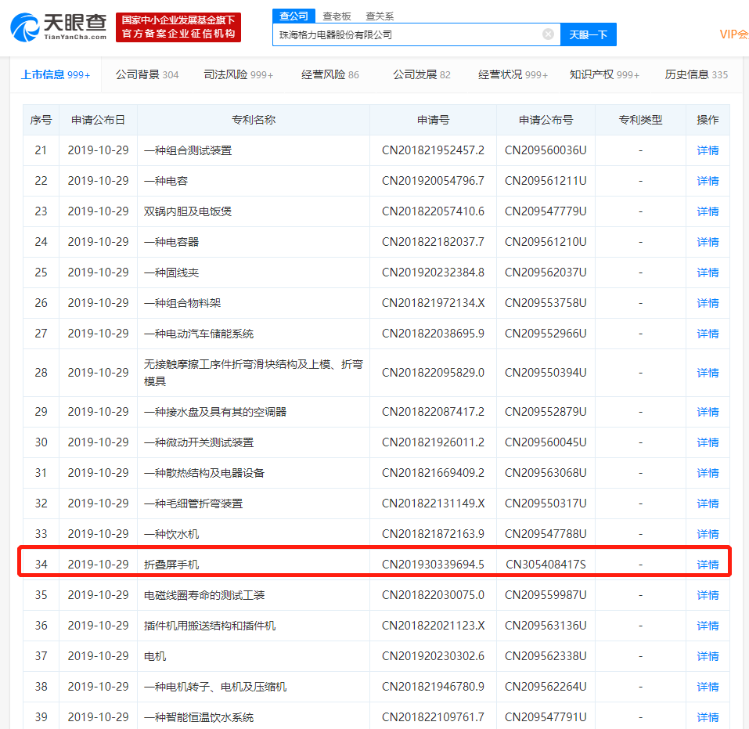Click the 天眼一下 search button
749x729 pixels.
[588, 34]
